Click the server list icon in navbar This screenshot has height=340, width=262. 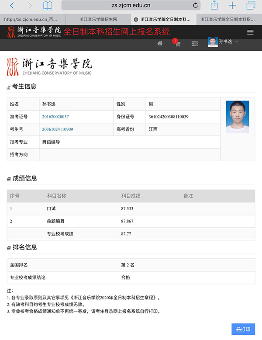point(195,43)
